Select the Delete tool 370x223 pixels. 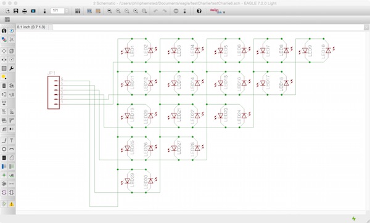(x=4, y=86)
